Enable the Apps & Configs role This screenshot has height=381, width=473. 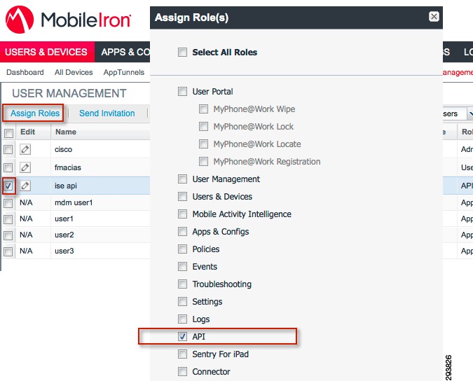[x=182, y=232]
